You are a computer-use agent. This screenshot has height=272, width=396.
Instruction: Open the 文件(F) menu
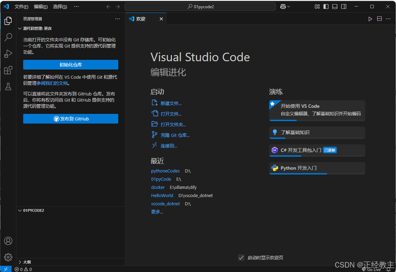pyautogui.click(x=21, y=7)
